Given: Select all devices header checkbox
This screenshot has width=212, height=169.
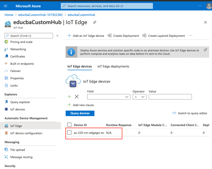Looking at the screenshot, I should pos(69,125).
